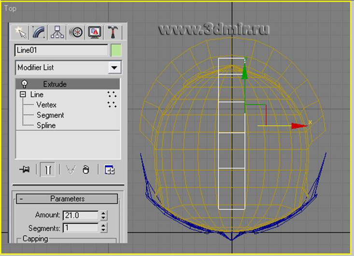354x256 pixels.
Task: Open the Motion panel tab
Action: [x=76, y=32]
